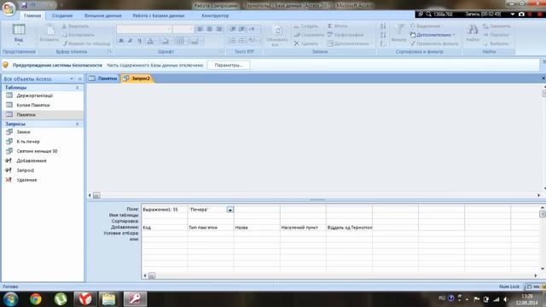This screenshot has height=307, width=546.
Task: Open the Все объекты Access dropdown
Action: click(x=72, y=78)
